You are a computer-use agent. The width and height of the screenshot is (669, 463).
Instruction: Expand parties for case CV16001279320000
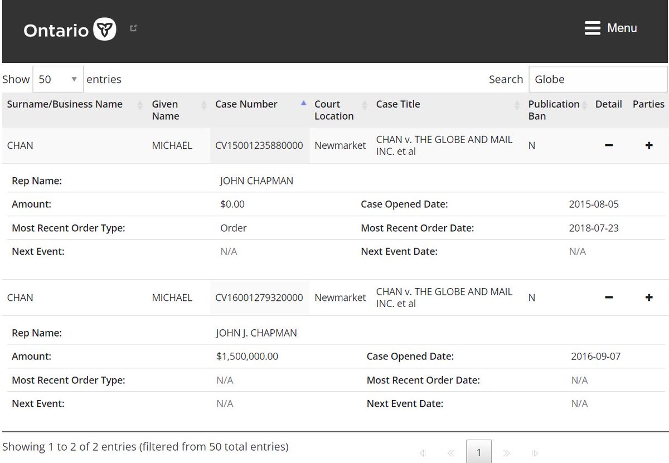click(x=649, y=298)
